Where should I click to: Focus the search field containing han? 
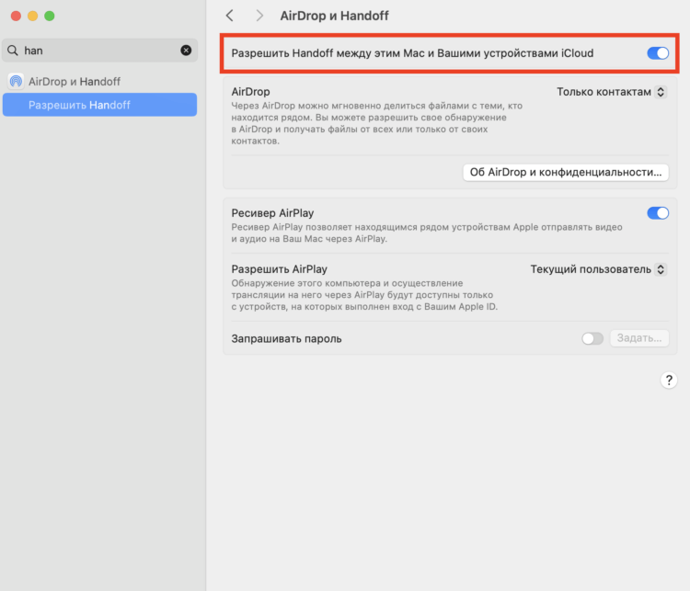100,51
